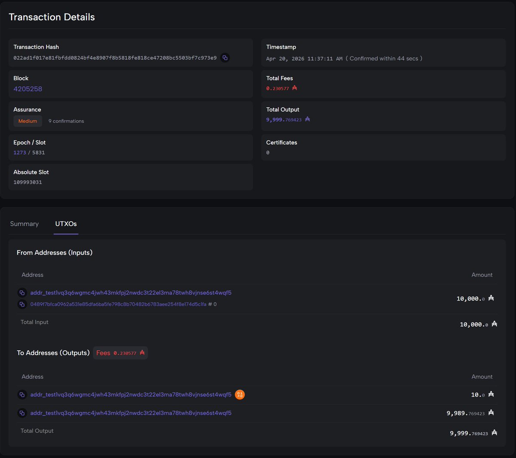The image size is (516, 458).
Task: Click the transaction hash text 022ad1f017e8...
Action: [x=115, y=58]
